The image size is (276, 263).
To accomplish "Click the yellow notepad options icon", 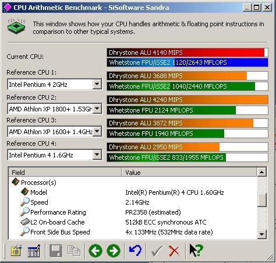I will (16, 251).
